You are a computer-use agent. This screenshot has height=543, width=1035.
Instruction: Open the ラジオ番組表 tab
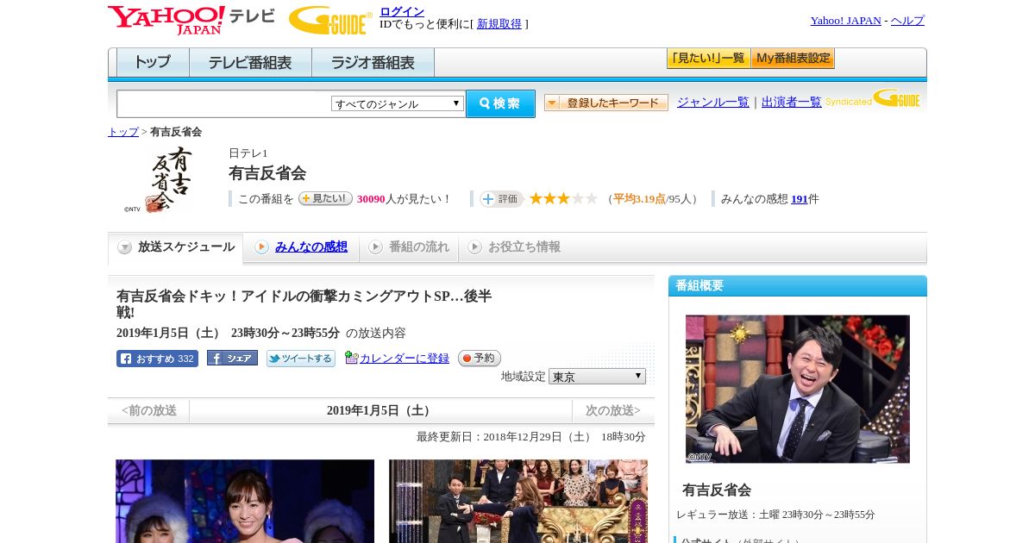373,63
